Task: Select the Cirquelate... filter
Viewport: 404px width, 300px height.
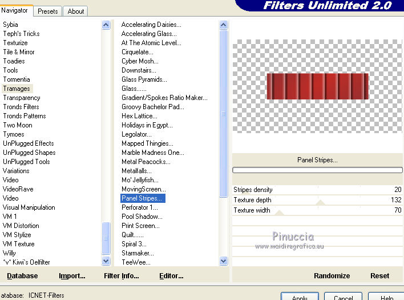Action: [138, 52]
